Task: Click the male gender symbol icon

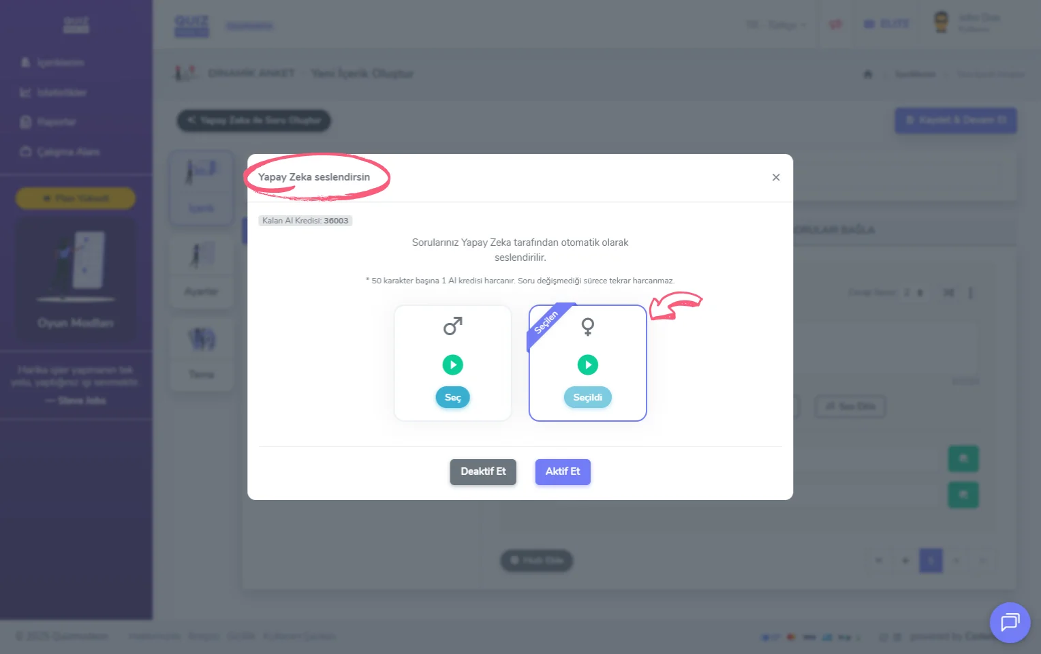Action: point(453,326)
